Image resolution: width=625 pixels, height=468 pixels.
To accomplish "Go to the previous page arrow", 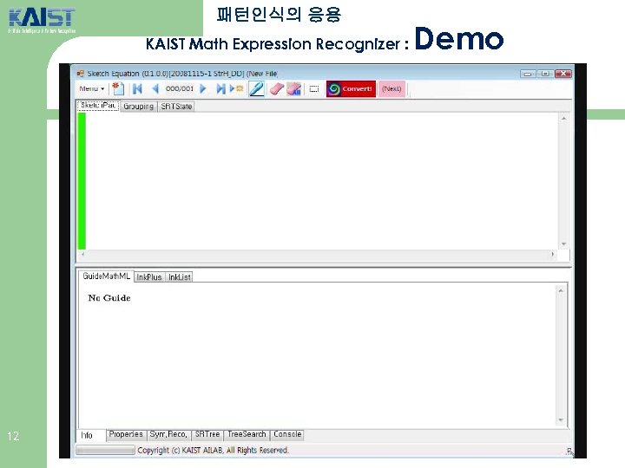I will [x=156, y=88].
